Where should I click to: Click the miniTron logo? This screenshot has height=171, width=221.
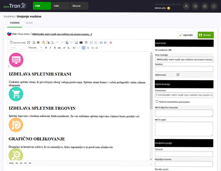click(x=15, y=6)
